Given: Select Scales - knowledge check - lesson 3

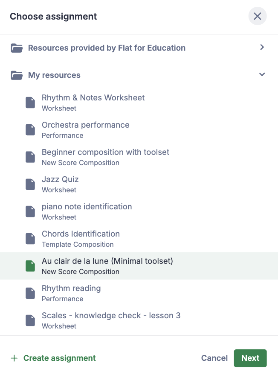Looking at the screenshot, I should point(111,320).
